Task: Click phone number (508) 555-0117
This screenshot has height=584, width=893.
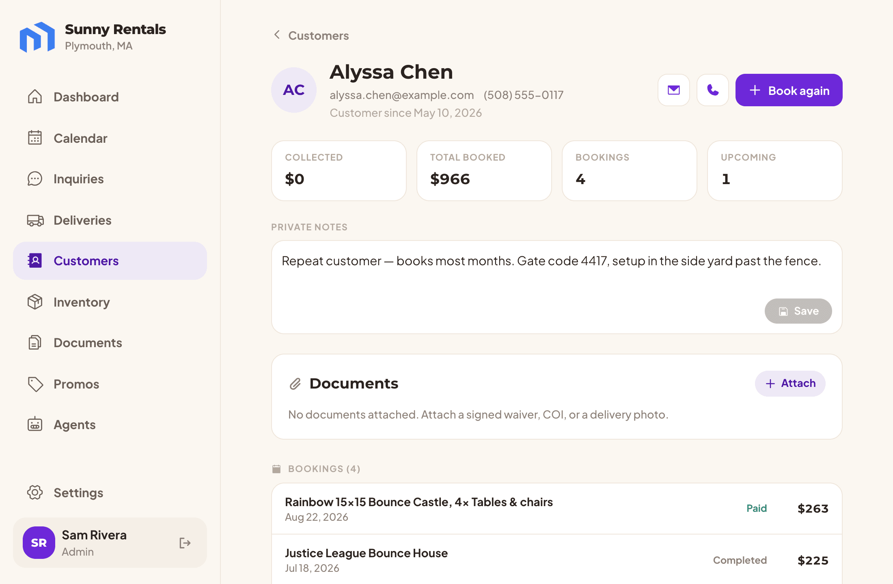Action: [x=523, y=95]
